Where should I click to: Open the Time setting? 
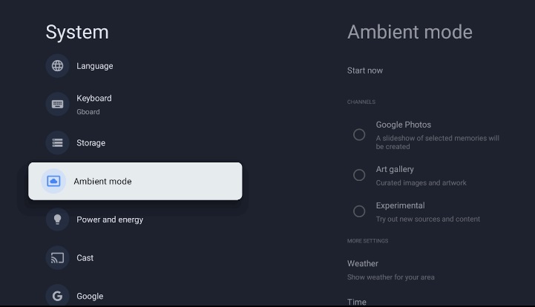point(357,302)
